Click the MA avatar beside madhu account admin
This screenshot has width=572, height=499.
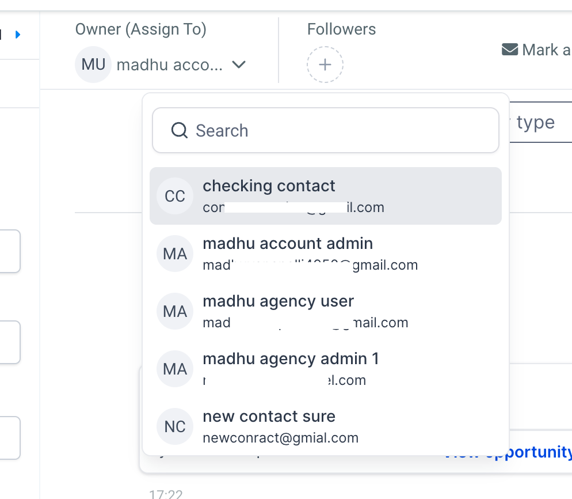click(x=175, y=254)
